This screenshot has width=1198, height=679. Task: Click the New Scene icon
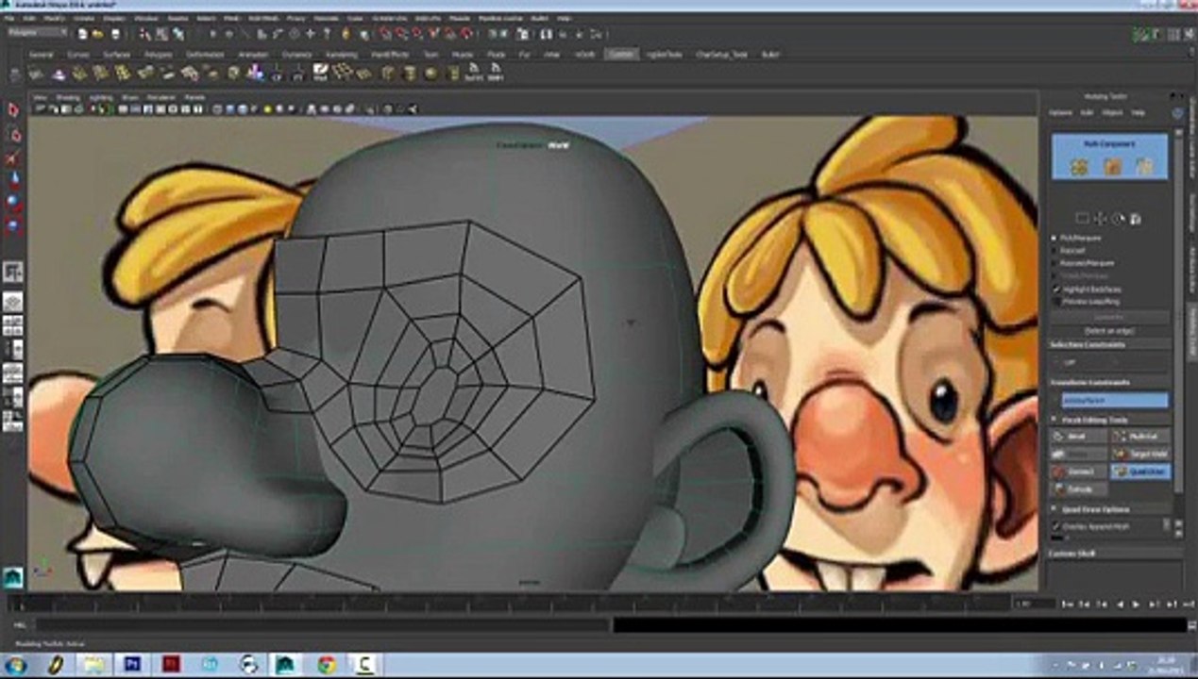click(x=83, y=34)
